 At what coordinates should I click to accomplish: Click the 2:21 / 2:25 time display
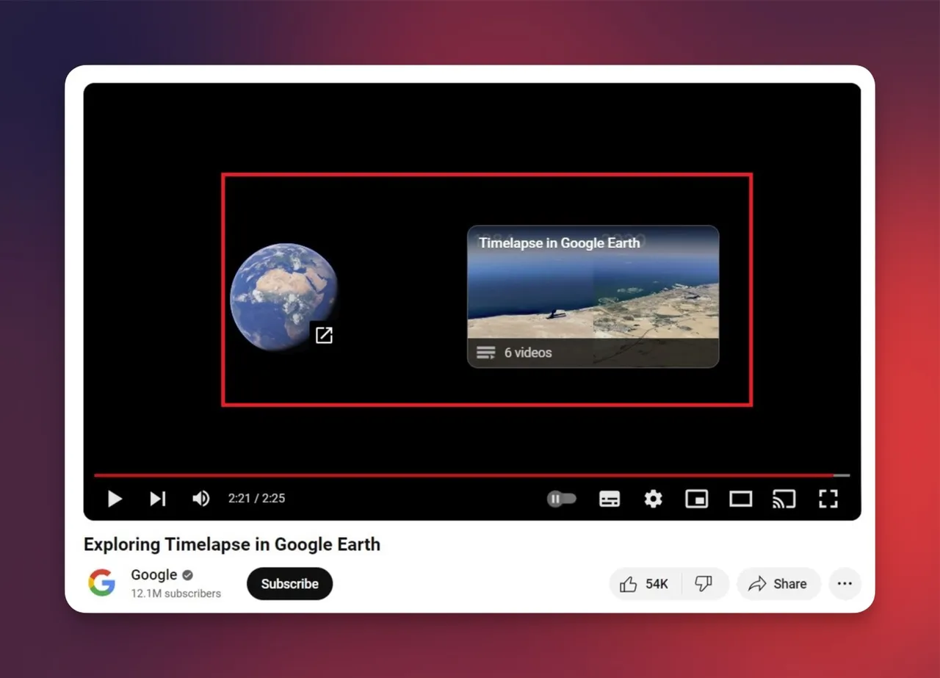(x=256, y=498)
